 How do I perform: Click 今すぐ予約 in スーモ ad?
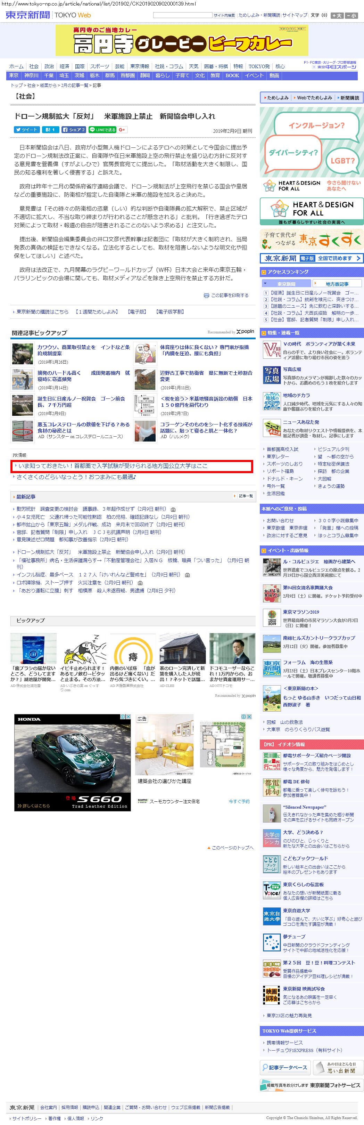[239, 801]
